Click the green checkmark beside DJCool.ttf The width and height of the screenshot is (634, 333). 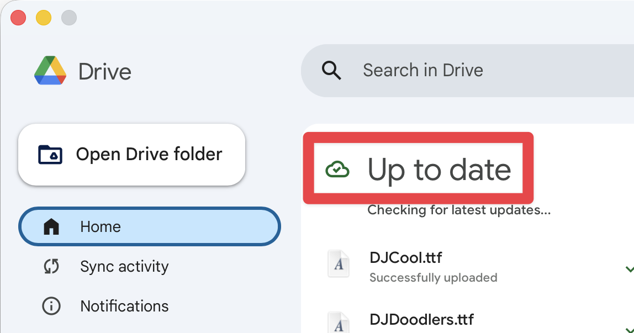point(628,269)
